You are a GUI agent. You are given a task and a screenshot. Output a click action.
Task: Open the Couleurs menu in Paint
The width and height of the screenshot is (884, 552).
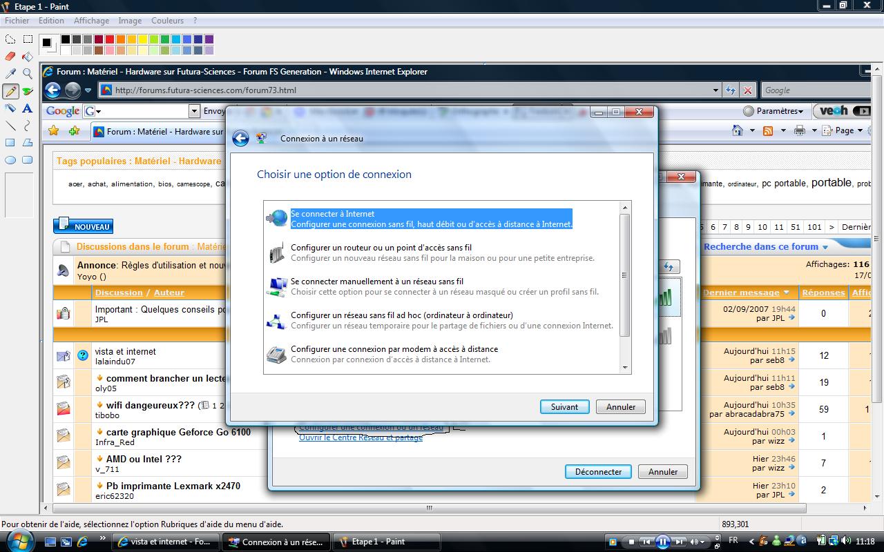pyautogui.click(x=168, y=21)
